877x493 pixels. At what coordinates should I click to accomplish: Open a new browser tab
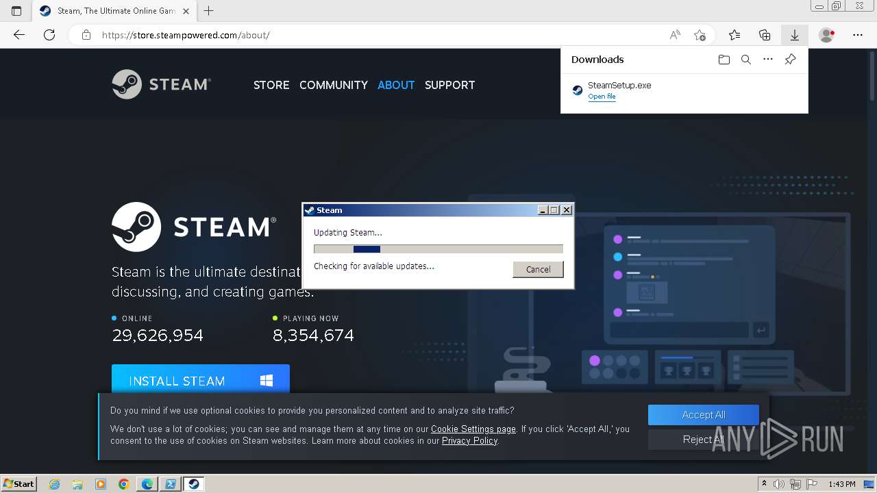(x=209, y=11)
